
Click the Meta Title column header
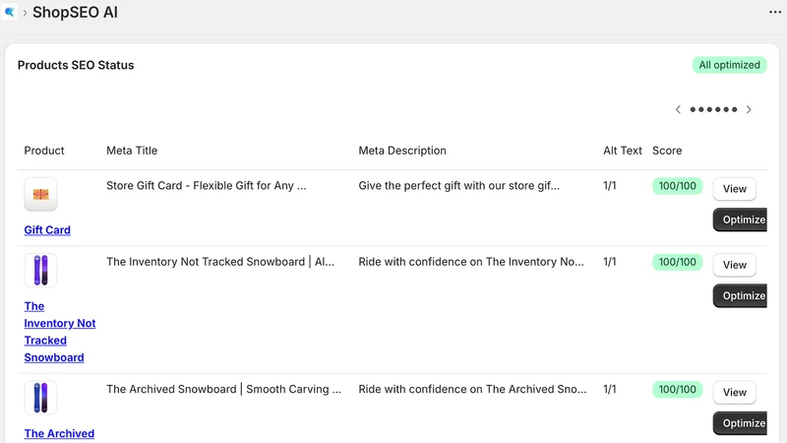coord(132,151)
